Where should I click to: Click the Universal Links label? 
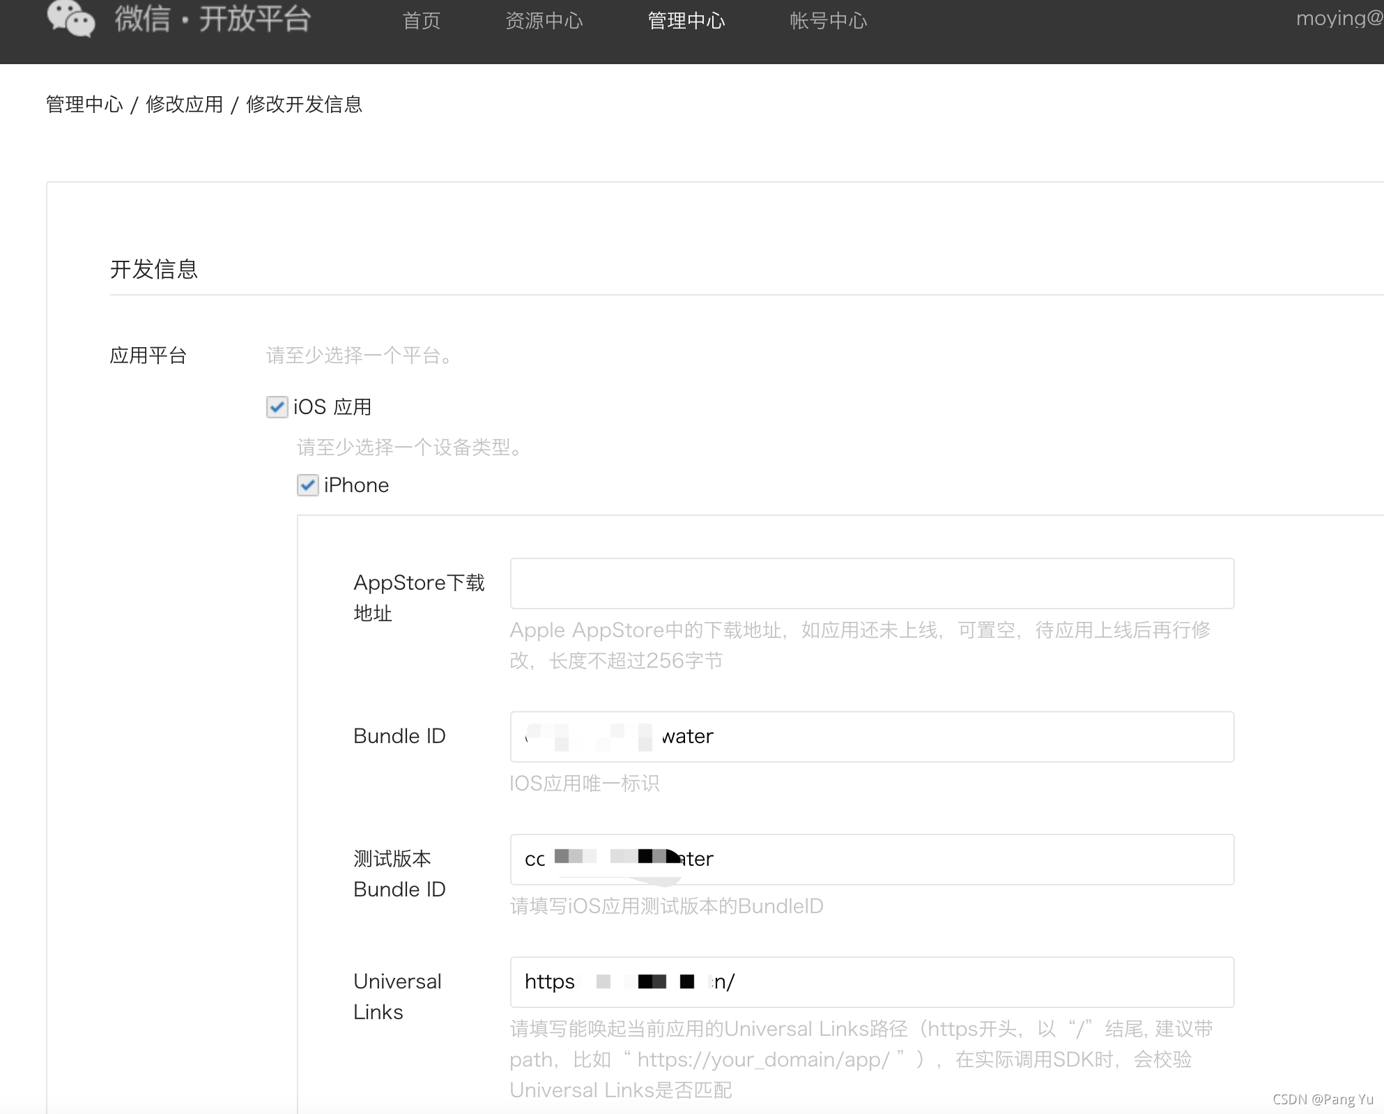coord(397,997)
